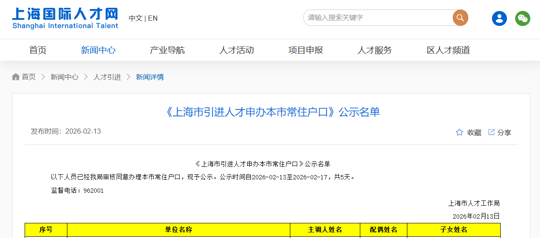Switch language to 中文
The width and height of the screenshot is (540, 238).
coord(135,18)
